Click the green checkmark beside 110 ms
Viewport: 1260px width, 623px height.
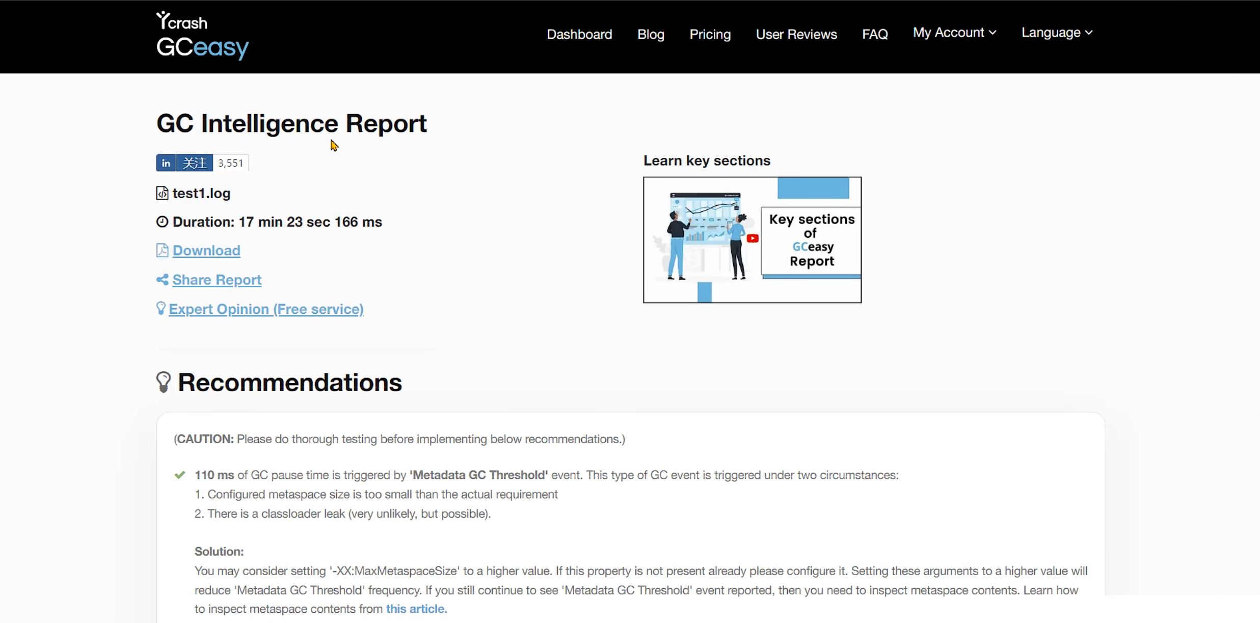(180, 475)
